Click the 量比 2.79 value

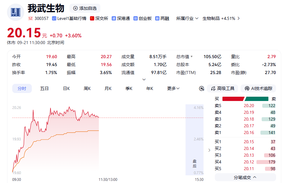[x=271, y=57]
